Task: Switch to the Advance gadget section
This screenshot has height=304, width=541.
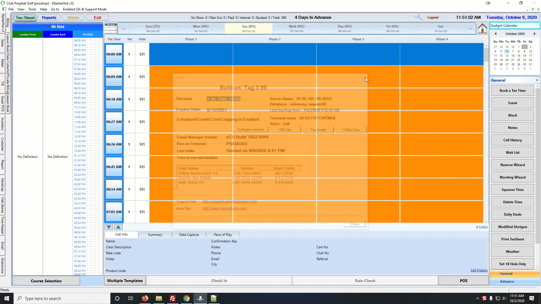Action: [x=507, y=281]
